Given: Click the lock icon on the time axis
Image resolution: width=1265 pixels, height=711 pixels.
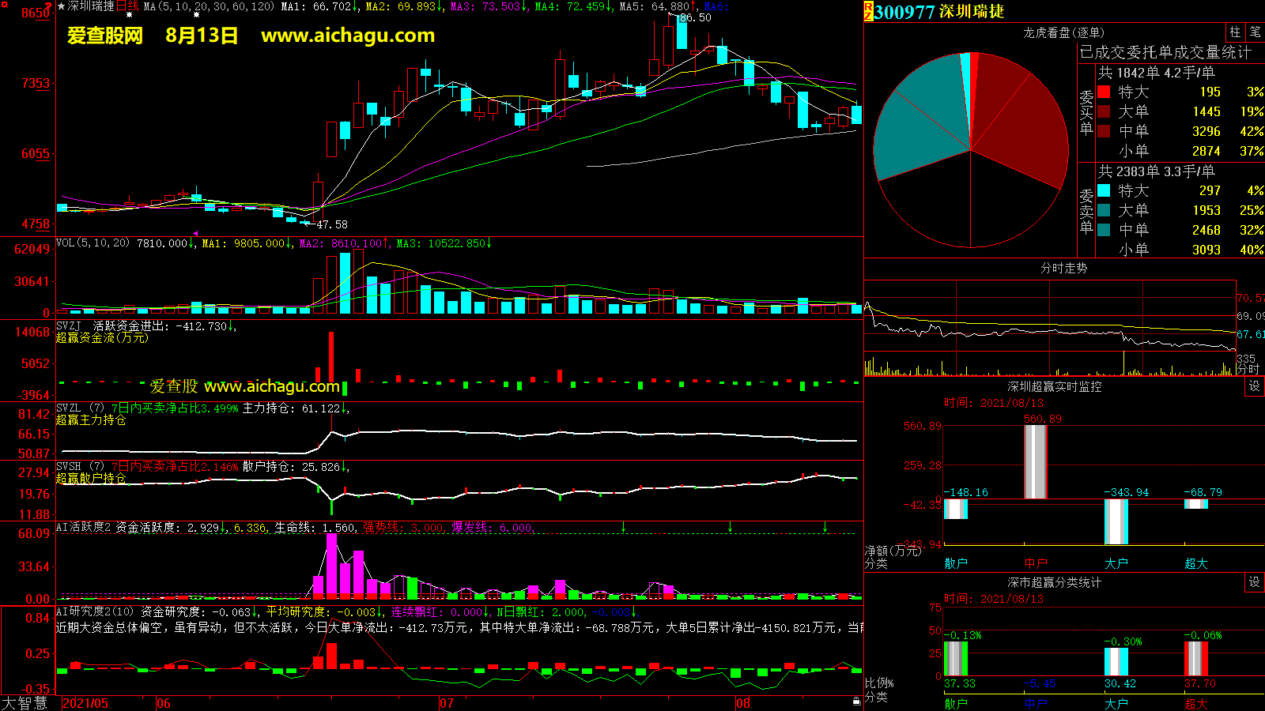Looking at the screenshot, I should [x=856, y=702].
